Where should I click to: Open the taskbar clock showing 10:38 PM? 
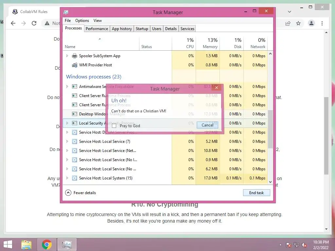(x=321, y=245)
